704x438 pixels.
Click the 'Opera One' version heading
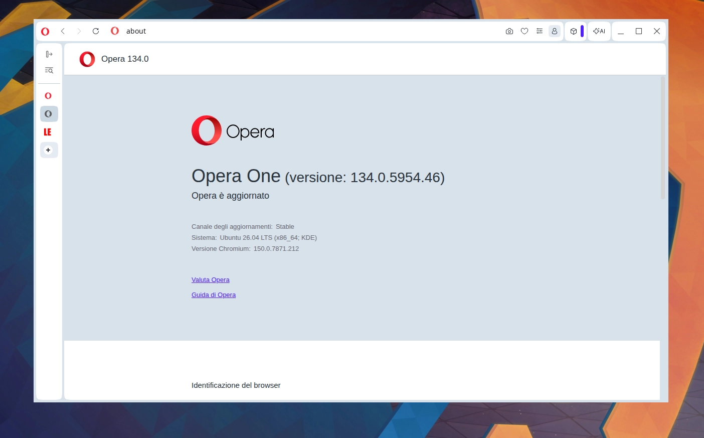click(x=318, y=176)
